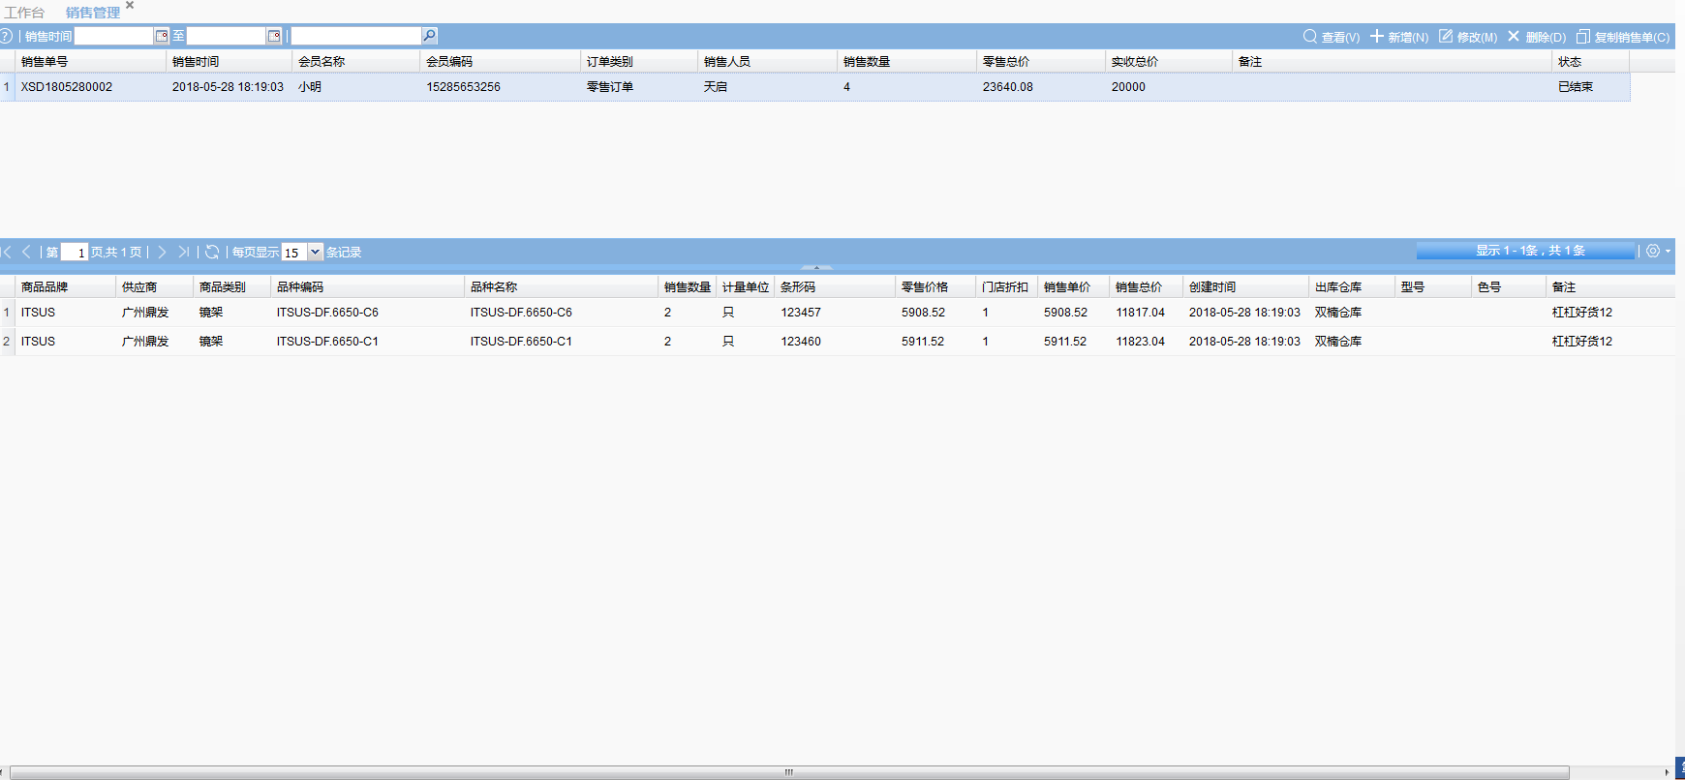The width and height of the screenshot is (1685, 780).
Task: Click the search magnifier icon
Action: pyautogui.click(x=429, y=36)
